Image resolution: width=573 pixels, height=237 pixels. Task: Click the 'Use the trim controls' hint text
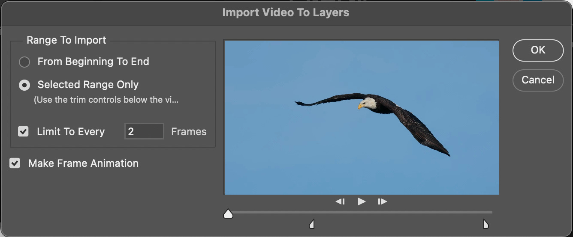(106, 101)
